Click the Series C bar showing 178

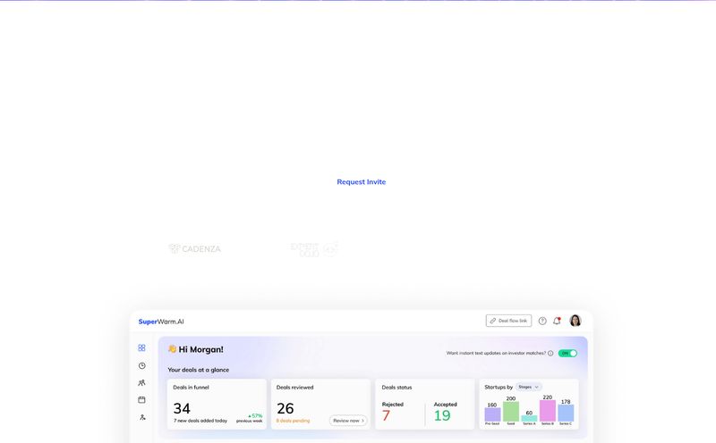[566, 413]
